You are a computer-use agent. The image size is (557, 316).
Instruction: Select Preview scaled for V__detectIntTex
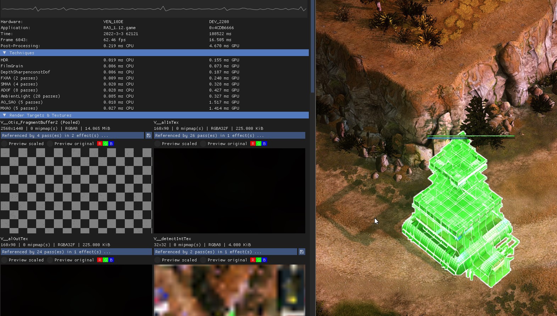[x=176, y=260]
